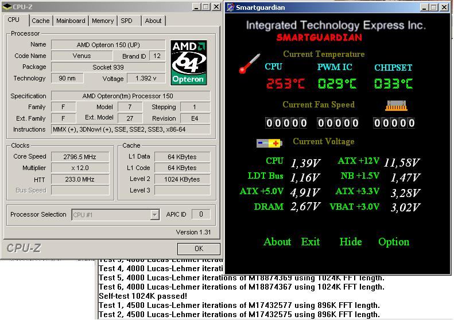Click the Version 1.31 label in CPU-Z
This screenshot has height=320, width=454.
(x=193, y=232)
